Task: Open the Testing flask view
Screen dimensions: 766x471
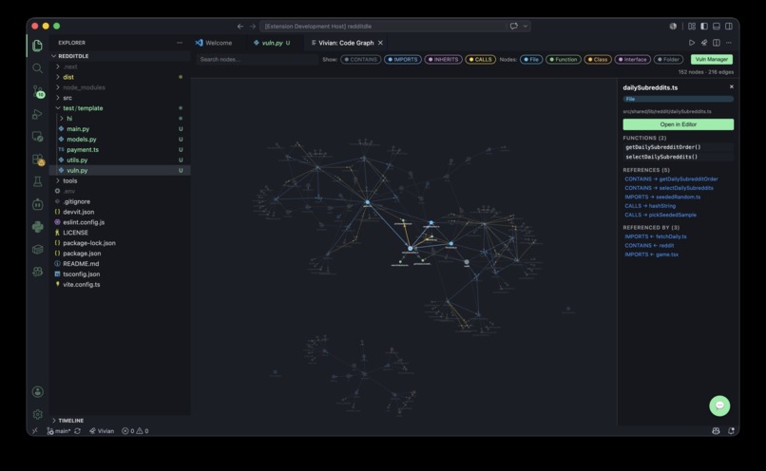Action: click(37, 181)
